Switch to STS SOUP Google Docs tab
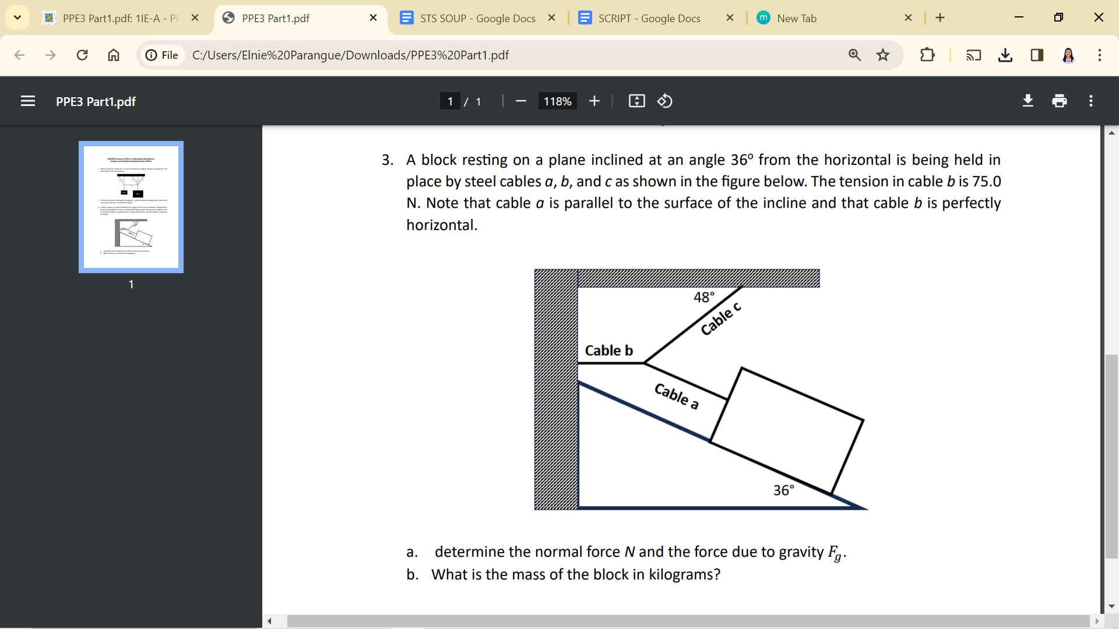Screen dimensions: 1119x629 pyautogui.click(x=478, y=18)
